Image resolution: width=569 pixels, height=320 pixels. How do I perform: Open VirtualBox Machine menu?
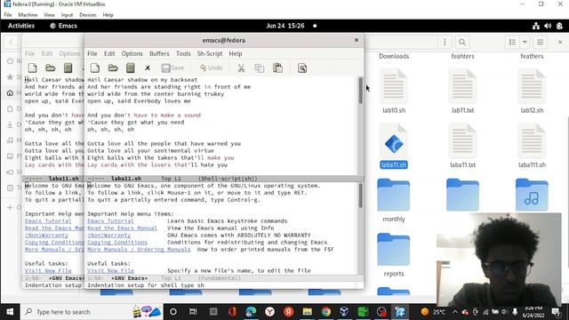(x=28, y=15)
